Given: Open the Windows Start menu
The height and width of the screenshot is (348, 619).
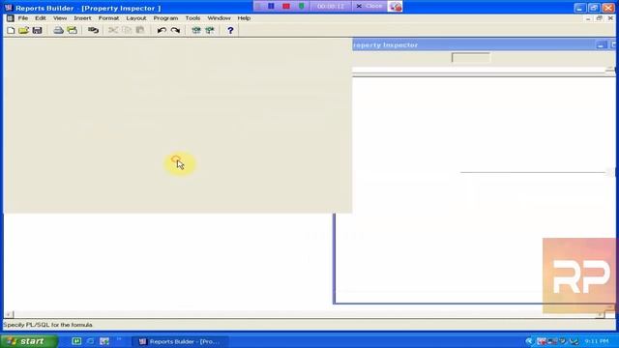Looking at the screenshot, I should click(29, 341).
